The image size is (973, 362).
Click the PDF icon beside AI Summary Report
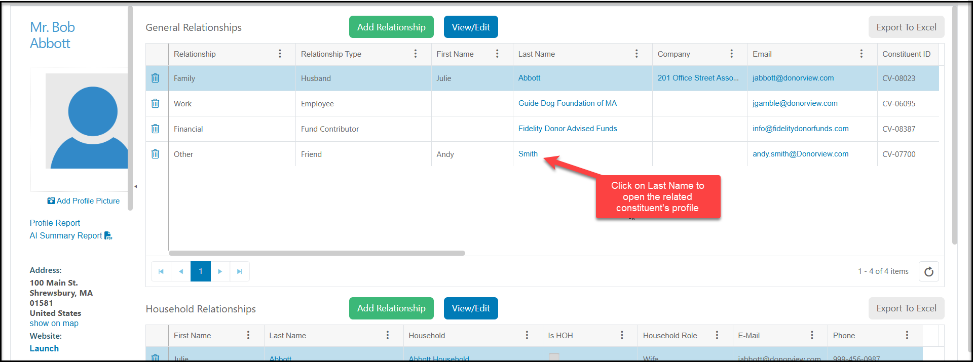108,236
